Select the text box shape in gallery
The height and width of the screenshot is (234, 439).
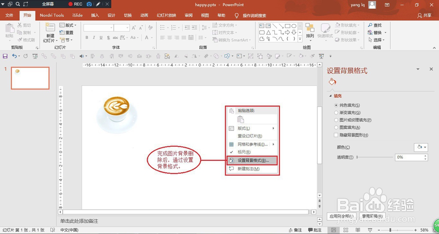click(262, 26)
